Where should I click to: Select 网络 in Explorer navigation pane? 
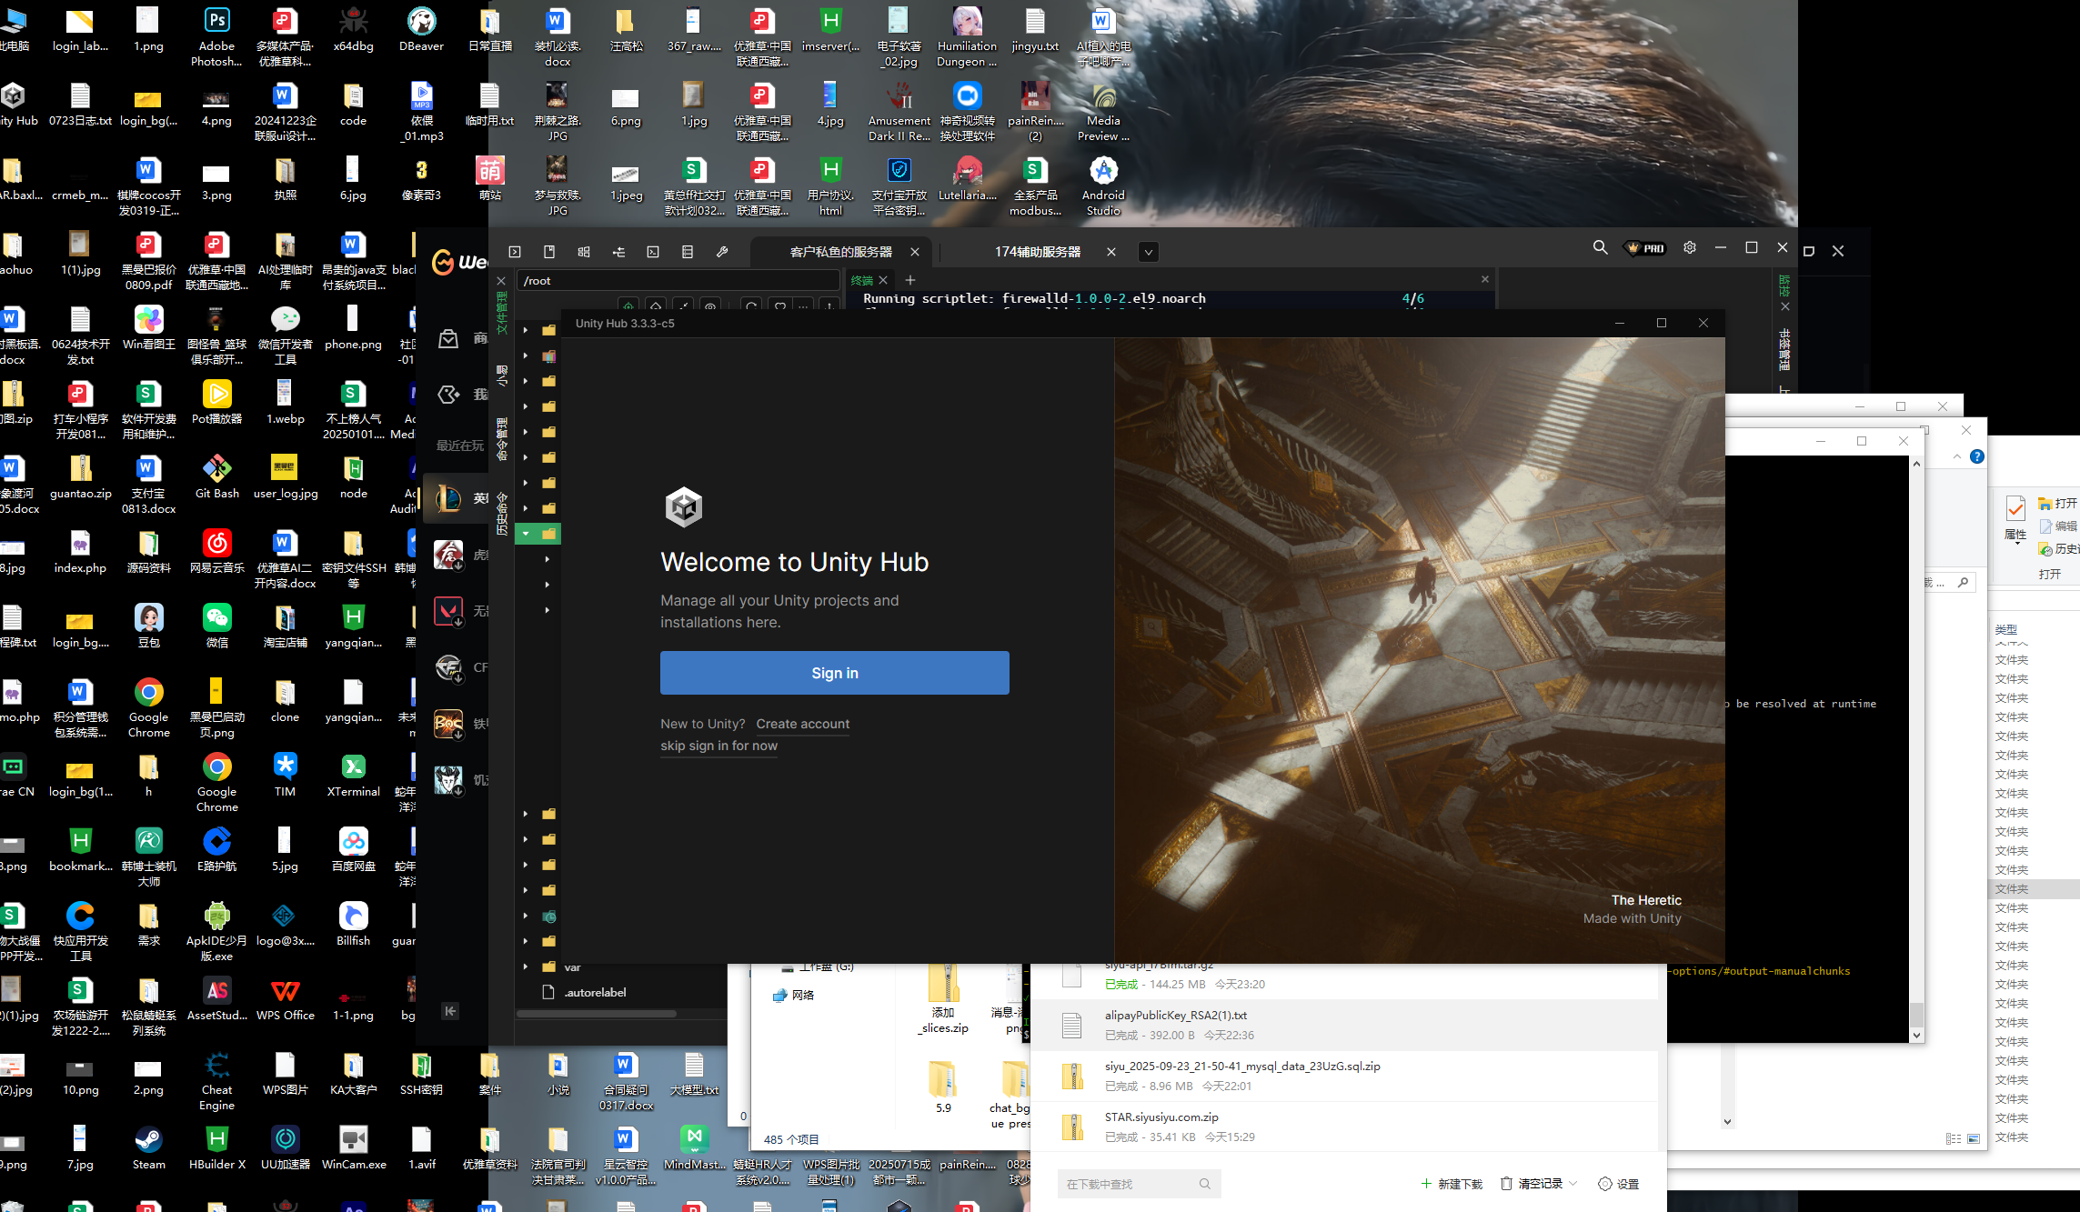[794, 995]
